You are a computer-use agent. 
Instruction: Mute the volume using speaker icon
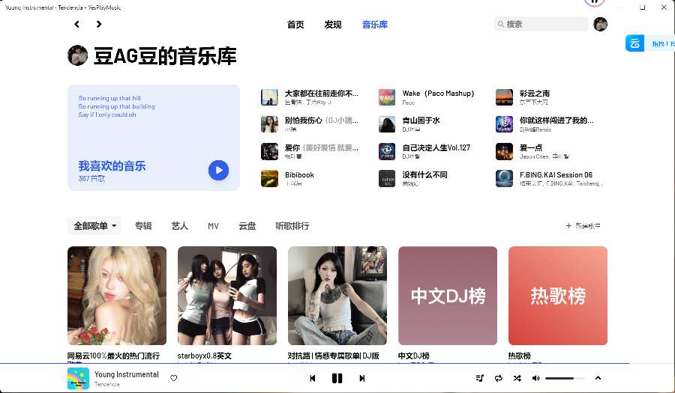click(x=535, y=379)
